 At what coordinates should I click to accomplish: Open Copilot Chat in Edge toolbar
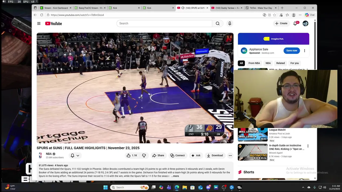tap(310, 15)
